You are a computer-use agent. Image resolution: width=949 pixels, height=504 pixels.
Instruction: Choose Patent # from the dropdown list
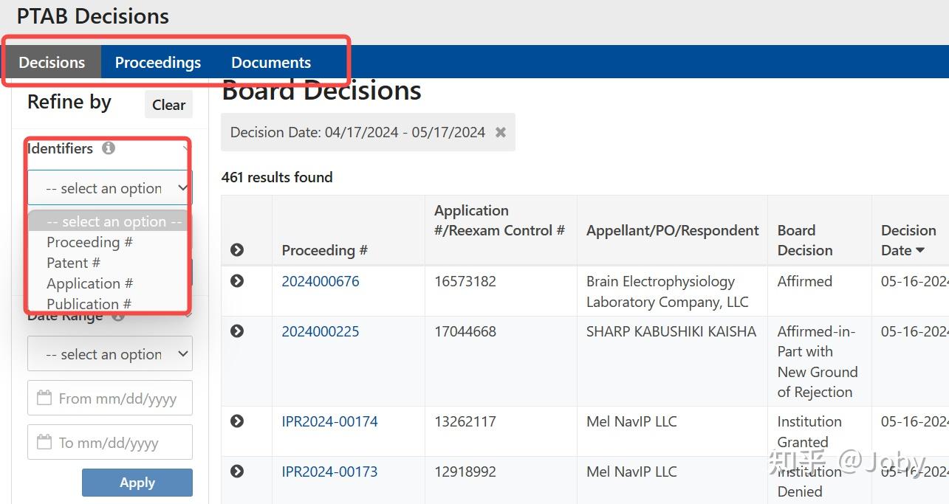(73, 263)
